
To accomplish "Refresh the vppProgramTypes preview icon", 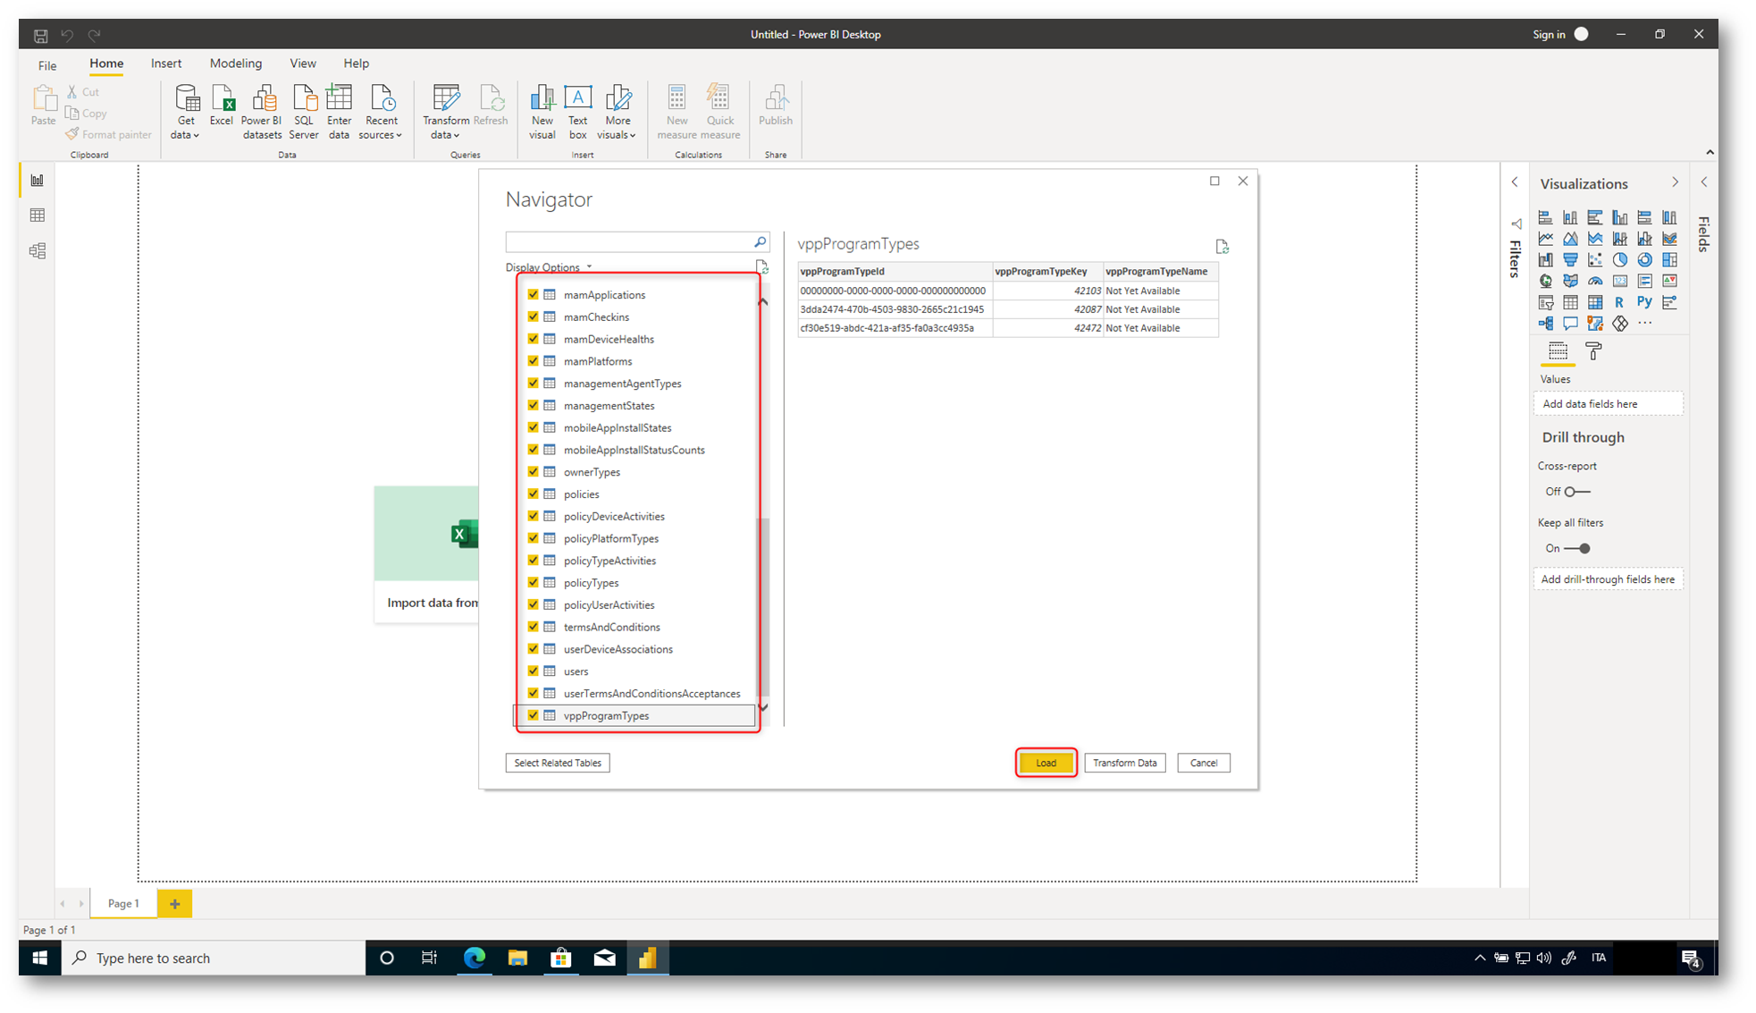I will (1222, 247).
